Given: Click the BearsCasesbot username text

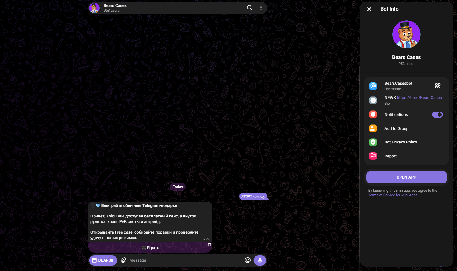Looking at the screenshot, I should tap(398, 83).
